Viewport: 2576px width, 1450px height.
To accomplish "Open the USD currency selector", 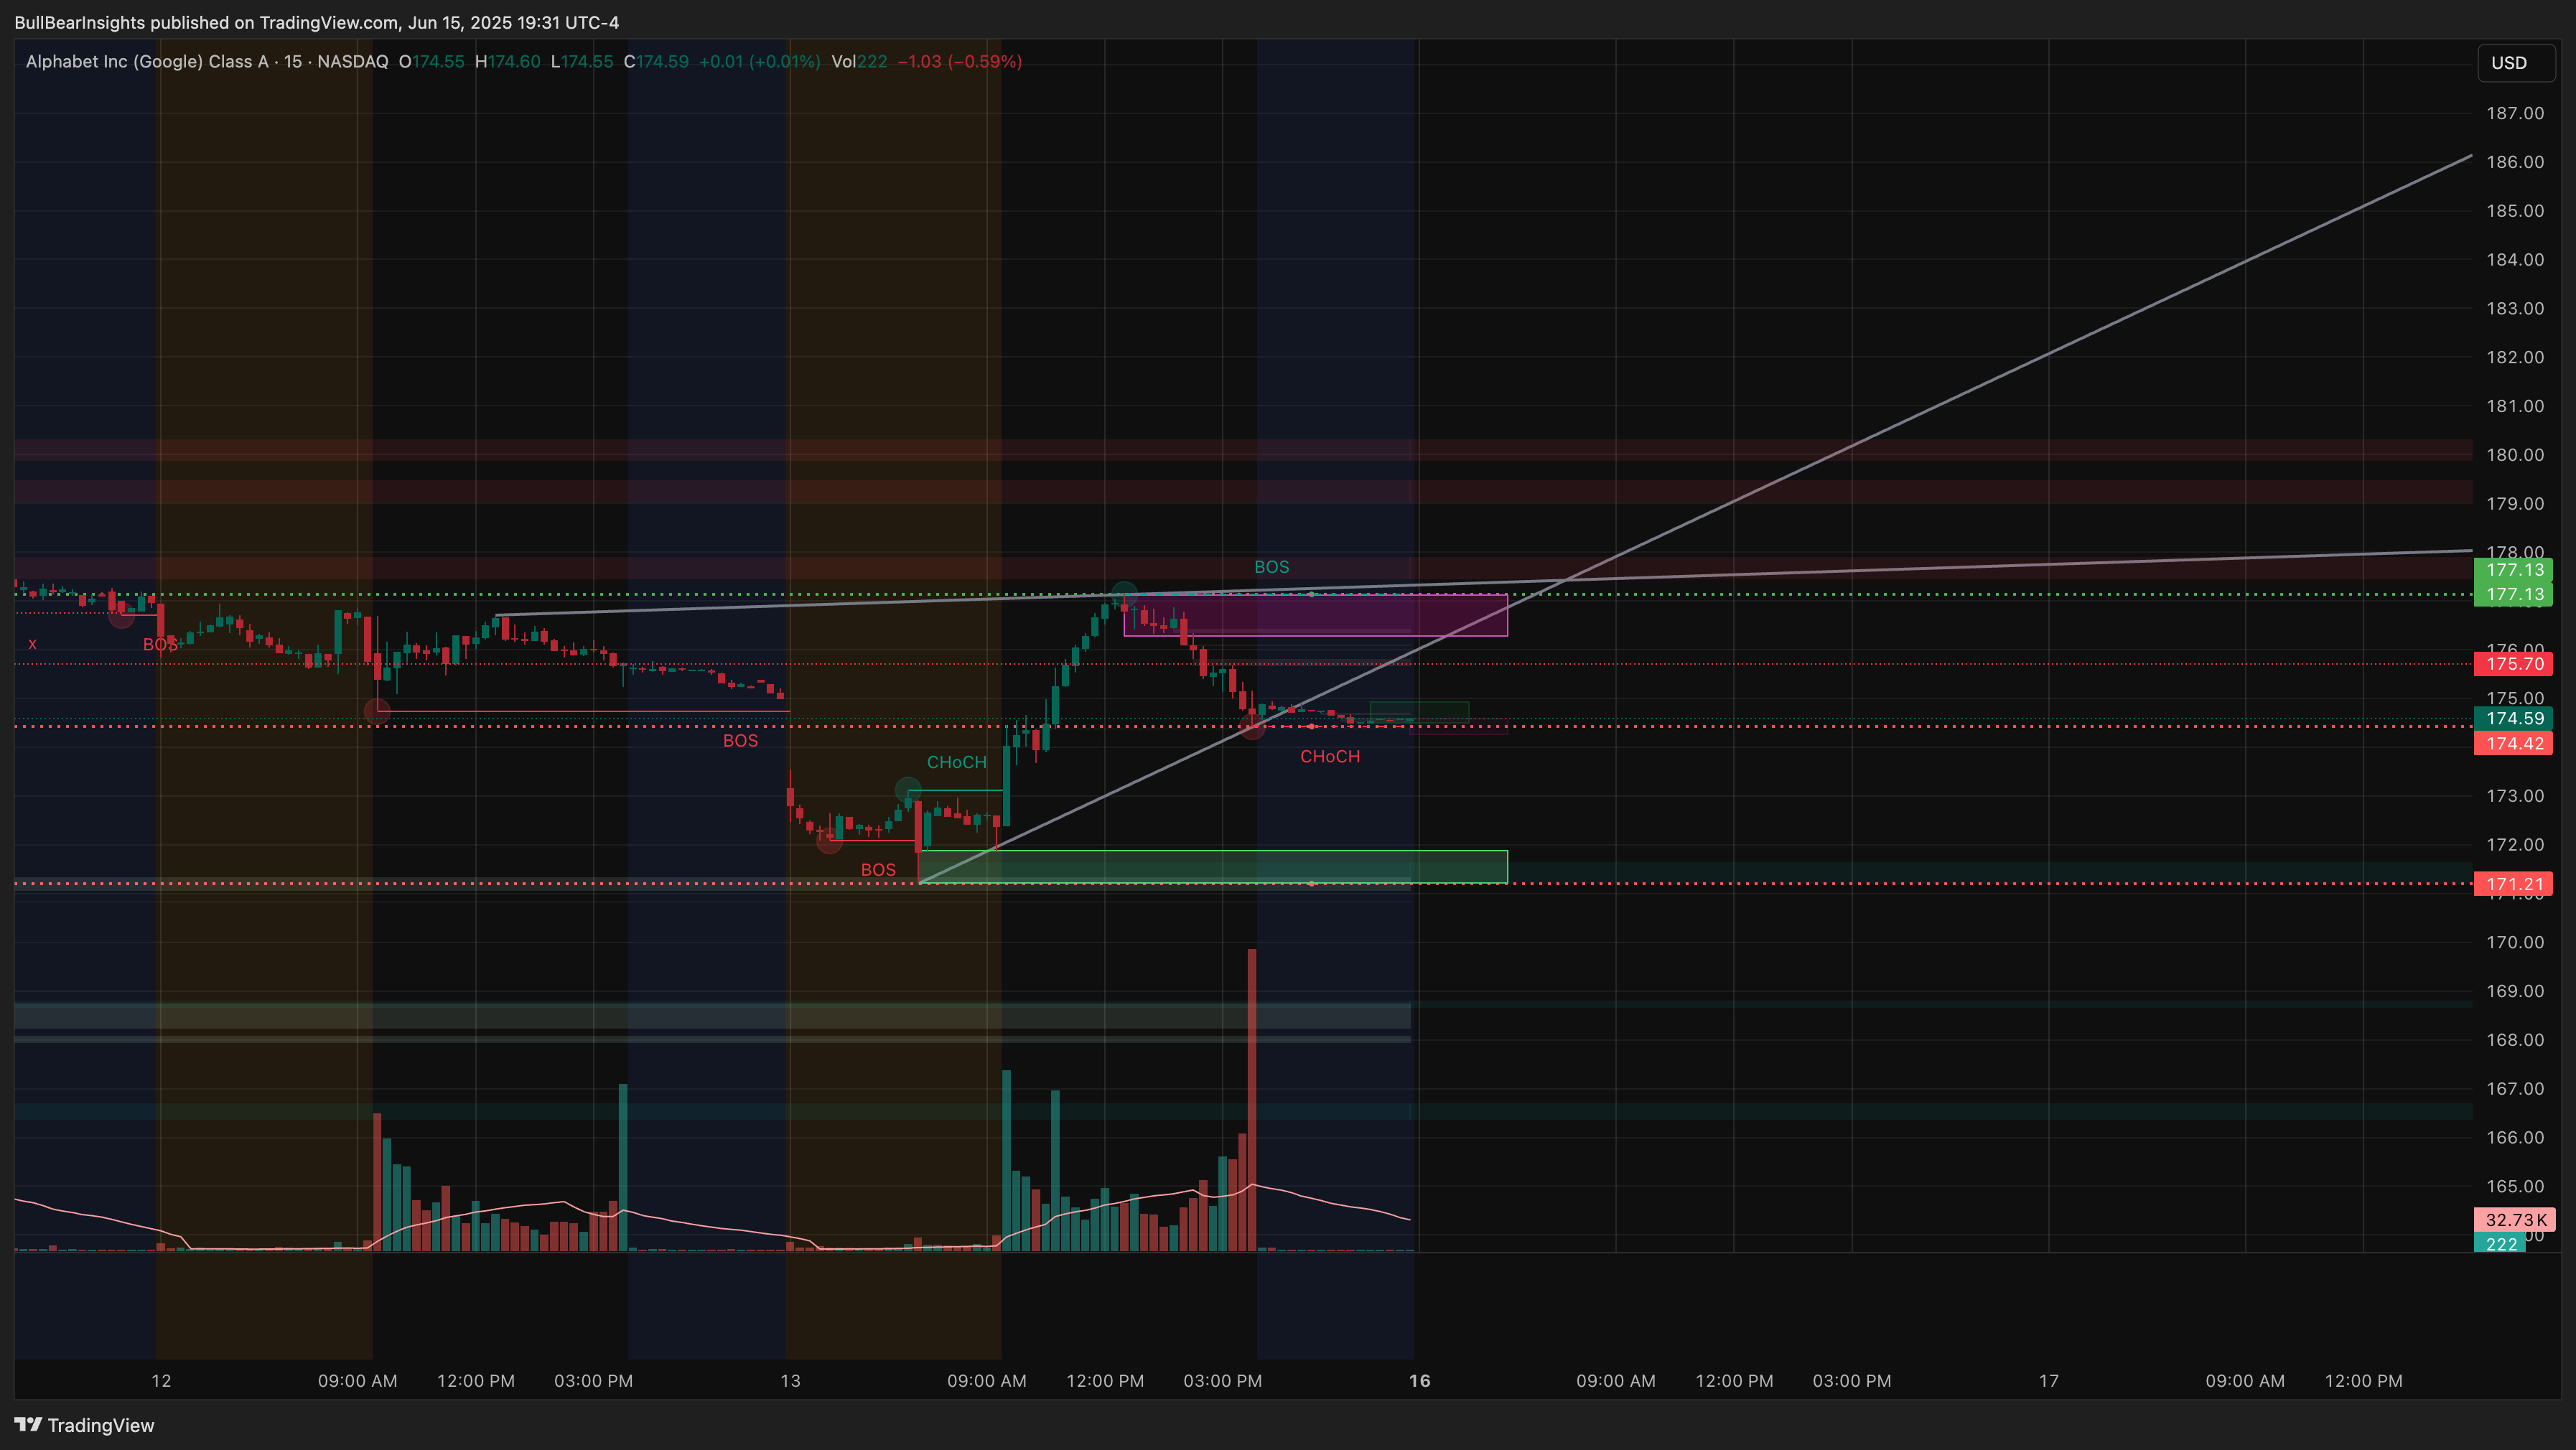I will 2515,63.
